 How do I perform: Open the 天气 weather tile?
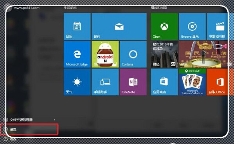[77, 82]
